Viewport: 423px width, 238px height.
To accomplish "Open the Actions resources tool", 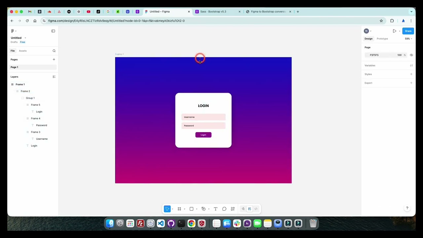I will pos(233,209).
